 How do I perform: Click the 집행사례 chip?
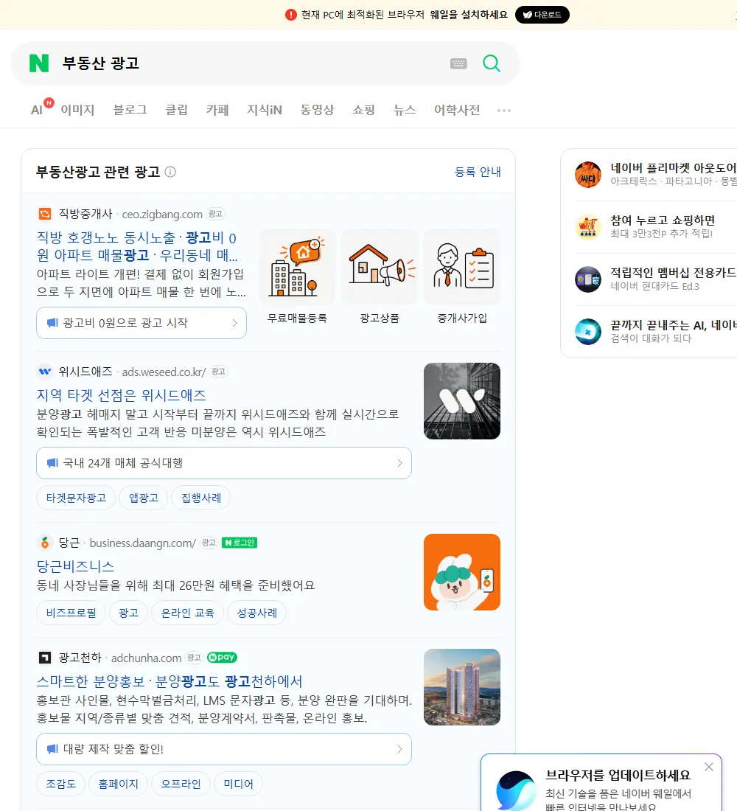[201, 498]
